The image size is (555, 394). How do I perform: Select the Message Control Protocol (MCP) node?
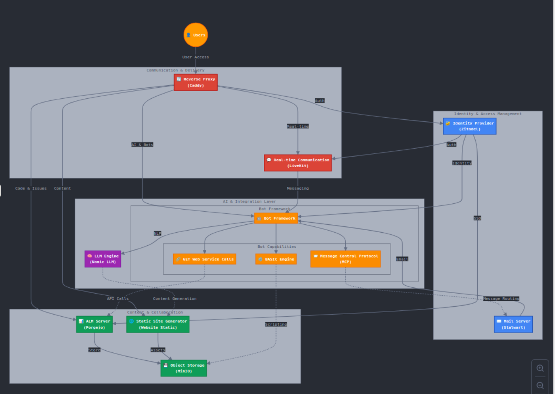point(345,259)
